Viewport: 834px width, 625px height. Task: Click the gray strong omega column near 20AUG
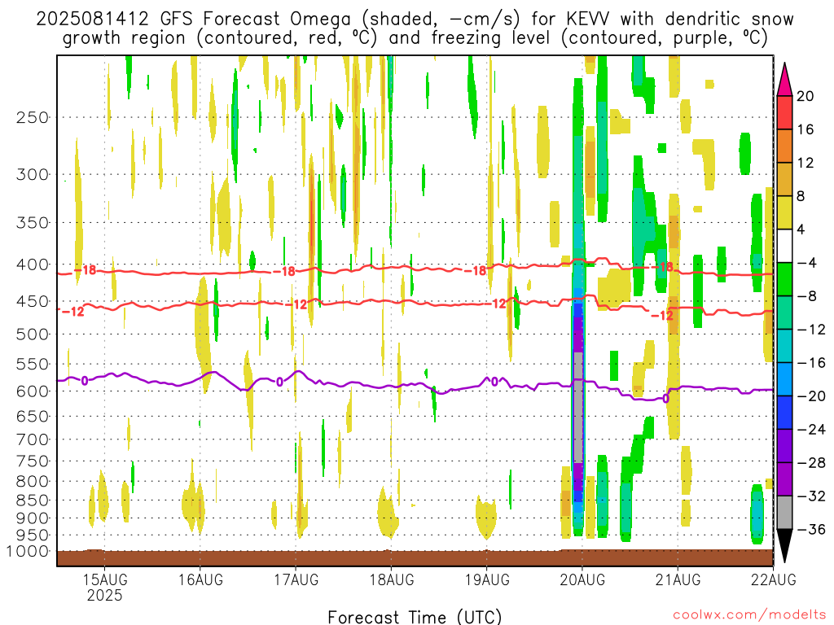tap(578, 407)
